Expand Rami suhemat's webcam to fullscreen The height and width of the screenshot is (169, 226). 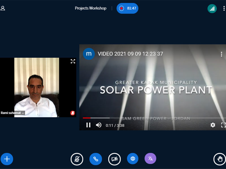[x=73, y=61]
